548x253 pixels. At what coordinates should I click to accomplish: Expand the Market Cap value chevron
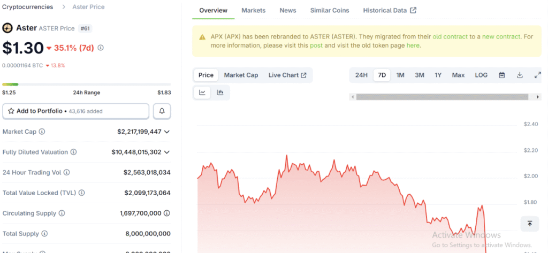pyautogui.click(x=167, y=132)
